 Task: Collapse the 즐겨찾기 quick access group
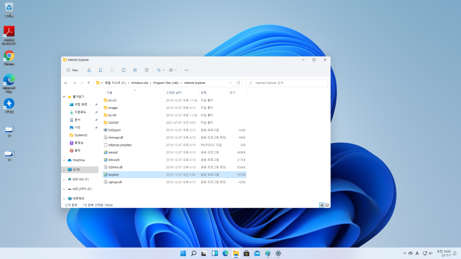[x=64, y=96]
